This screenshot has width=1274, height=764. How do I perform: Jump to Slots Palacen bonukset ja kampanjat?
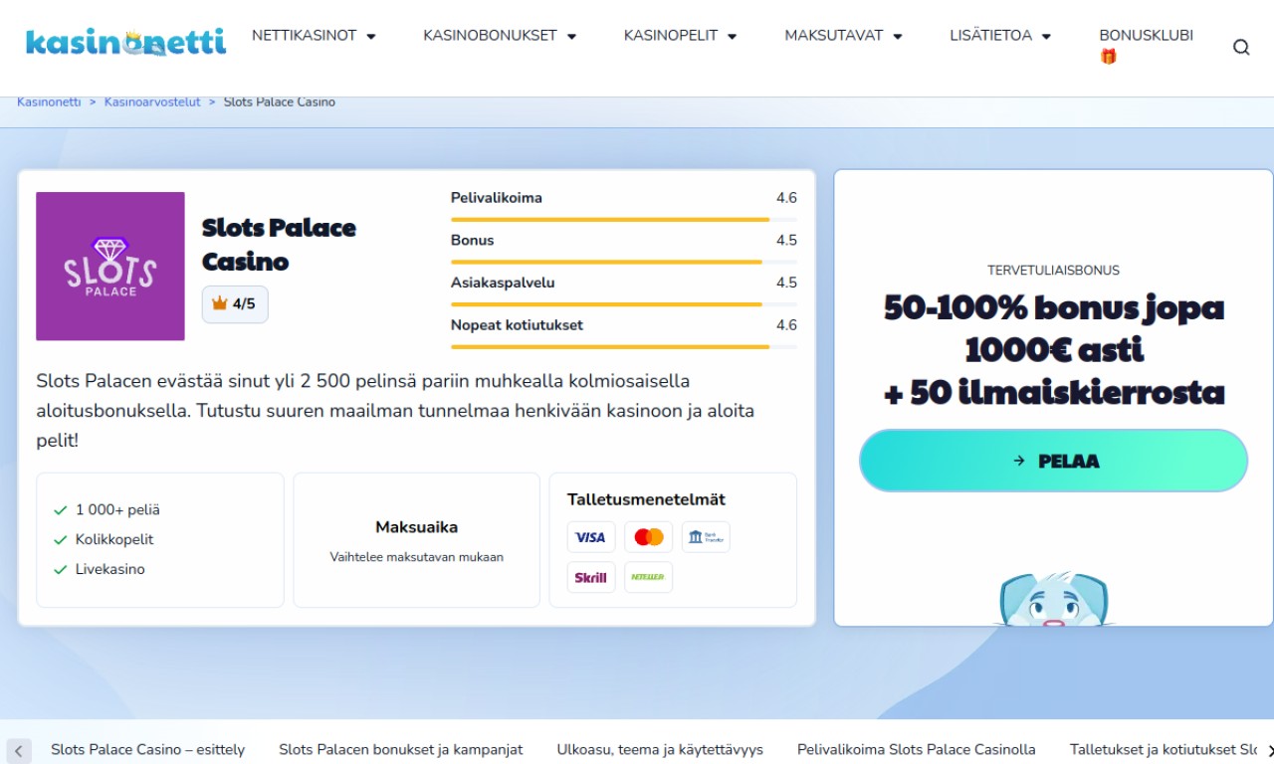pos(400,750)
